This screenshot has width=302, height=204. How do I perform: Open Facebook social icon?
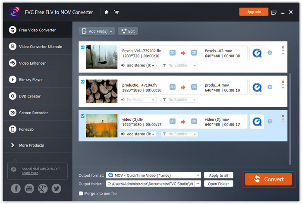pos(16,188)
